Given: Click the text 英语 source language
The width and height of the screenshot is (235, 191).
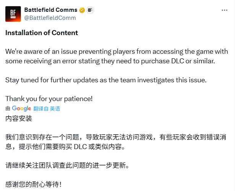Looking at the screenshot, I should (55, 109).
